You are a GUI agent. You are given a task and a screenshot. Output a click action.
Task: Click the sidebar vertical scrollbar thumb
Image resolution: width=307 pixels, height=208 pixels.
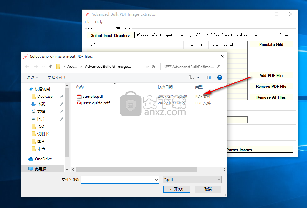tap(67, 123)
